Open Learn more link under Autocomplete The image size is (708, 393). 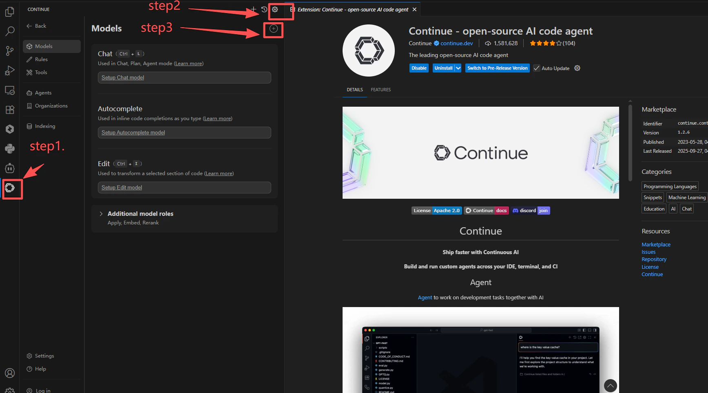click(x=217, y=119)
